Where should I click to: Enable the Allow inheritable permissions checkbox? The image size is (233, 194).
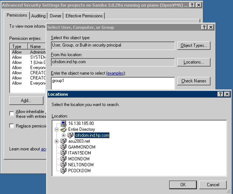tap(12, 113)
